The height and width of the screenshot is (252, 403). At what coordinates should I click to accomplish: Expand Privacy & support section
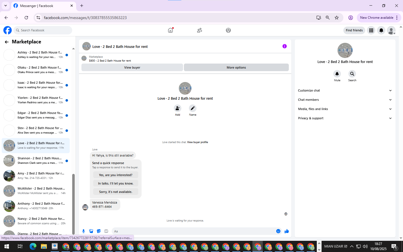(345, 118)
